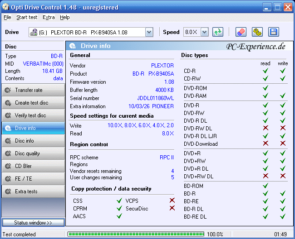Select the CD Bler test
295x239 pixels.
(x=33, y=166)
